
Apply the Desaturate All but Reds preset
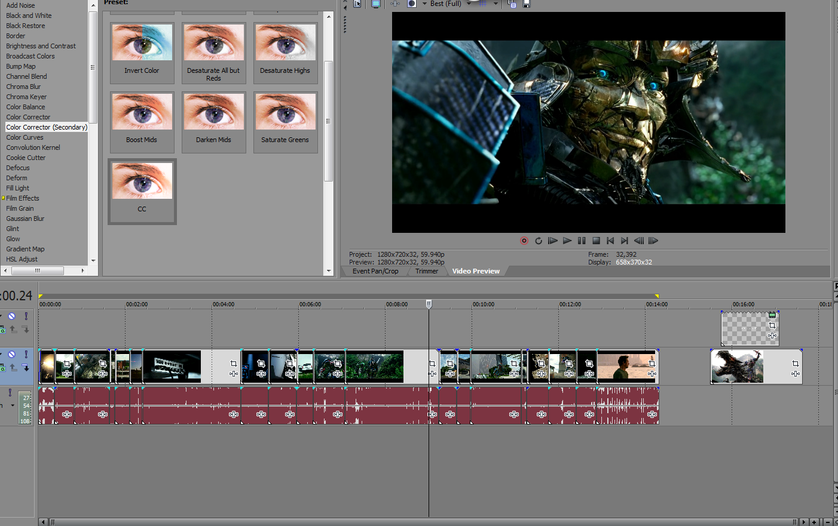click(x=213, y=53)
